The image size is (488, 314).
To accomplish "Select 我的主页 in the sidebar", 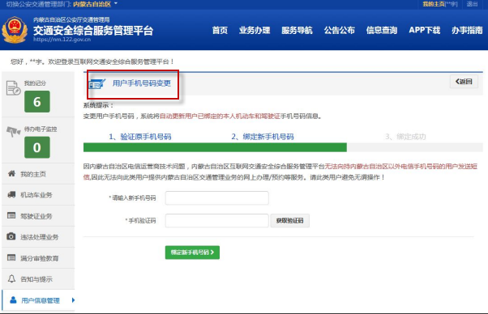I will click(38, 174).
